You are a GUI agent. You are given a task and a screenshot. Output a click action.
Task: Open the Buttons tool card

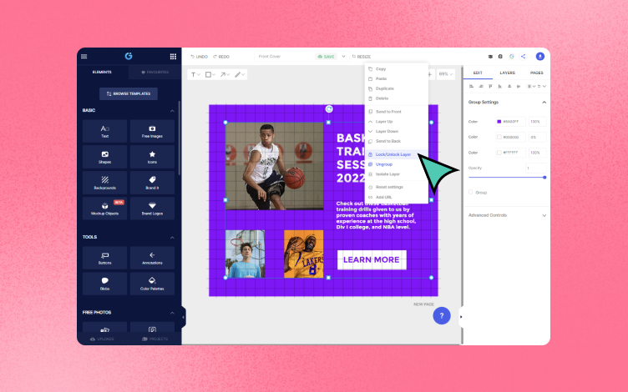105,258
